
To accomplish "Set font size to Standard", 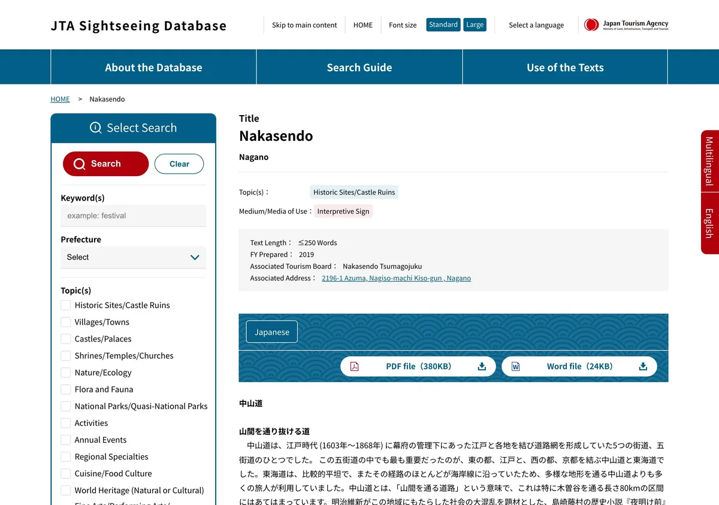I will coord(443,25).
